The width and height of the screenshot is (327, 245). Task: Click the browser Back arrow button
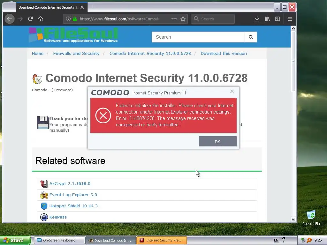(x=10, y=19)
